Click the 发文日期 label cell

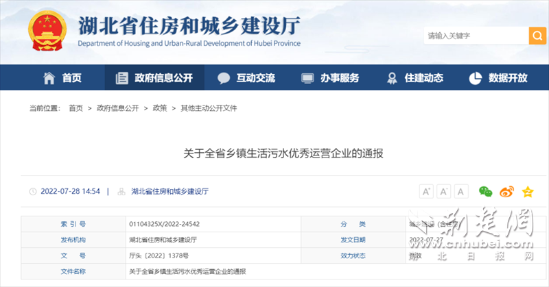pos(353,240)
